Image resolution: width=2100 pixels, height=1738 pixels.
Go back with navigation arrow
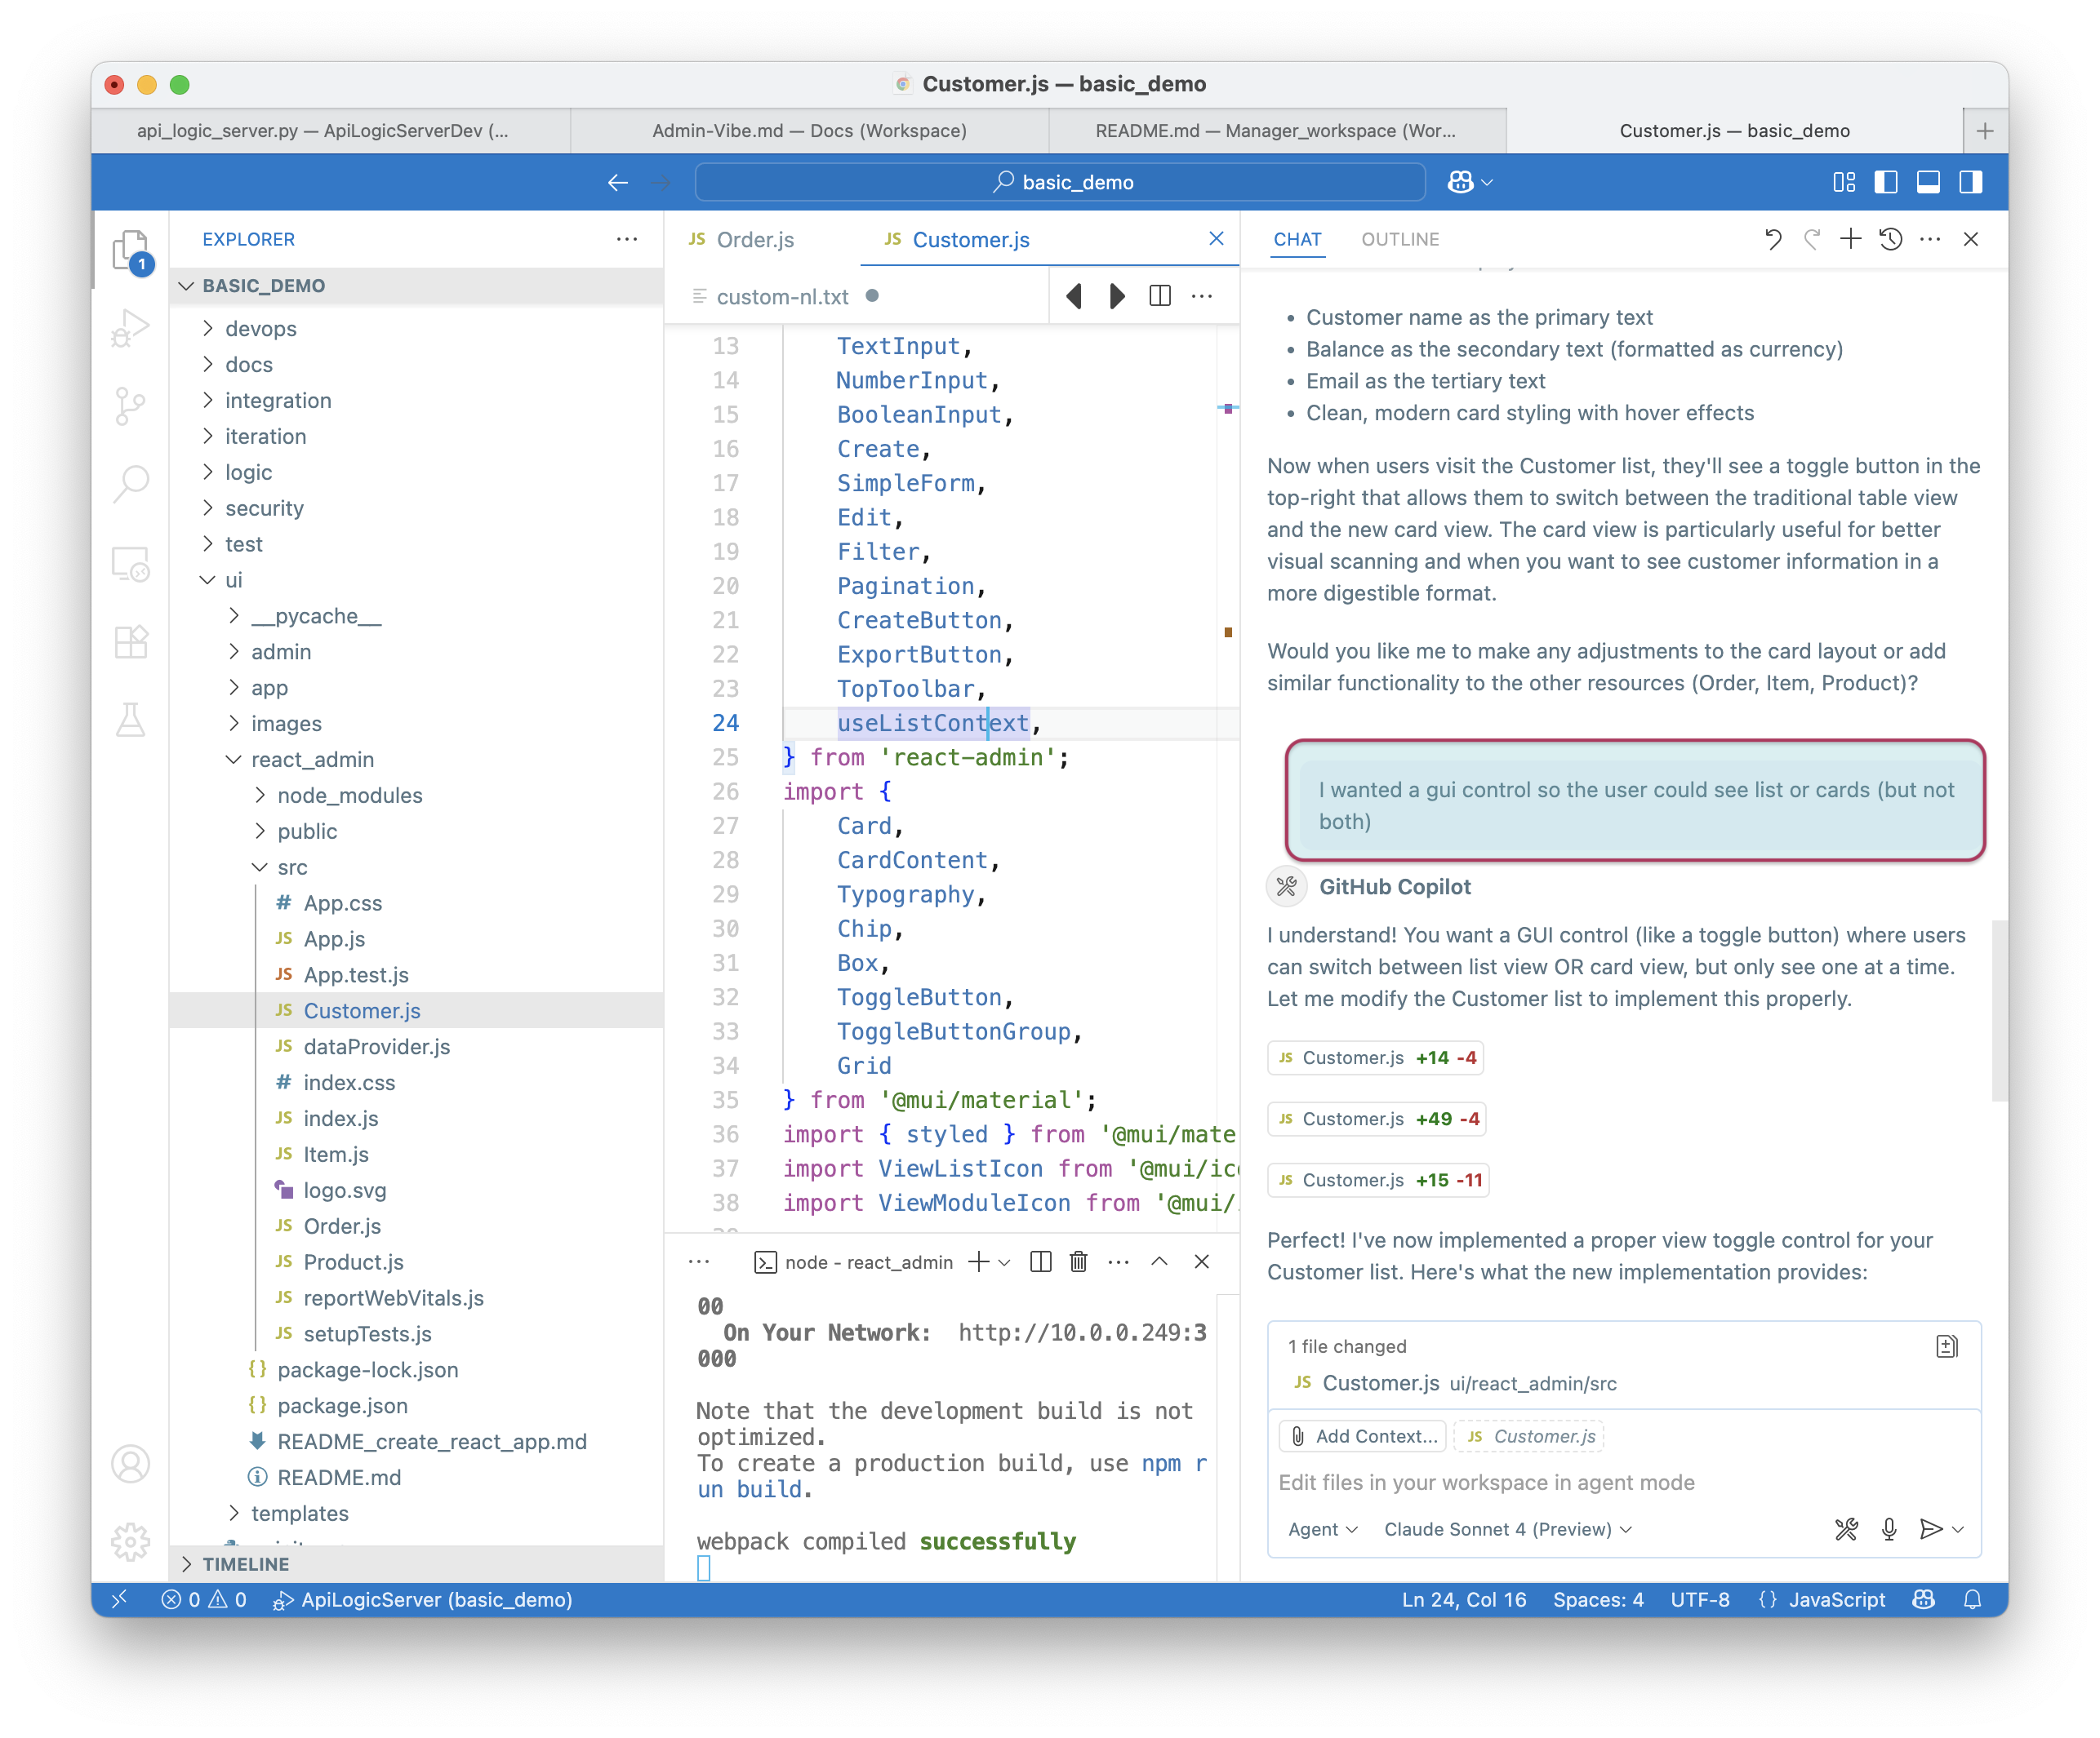(x=618, y=182)
